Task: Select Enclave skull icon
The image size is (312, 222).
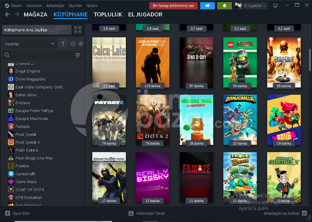Action: 11,103
